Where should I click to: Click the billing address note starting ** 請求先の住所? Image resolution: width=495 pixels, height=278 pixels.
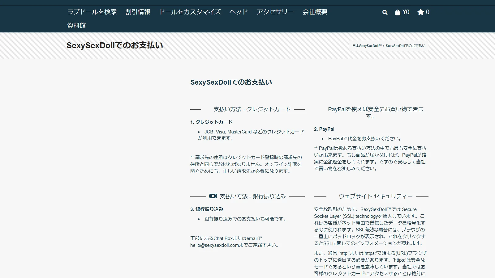click(x=246, y=164)
